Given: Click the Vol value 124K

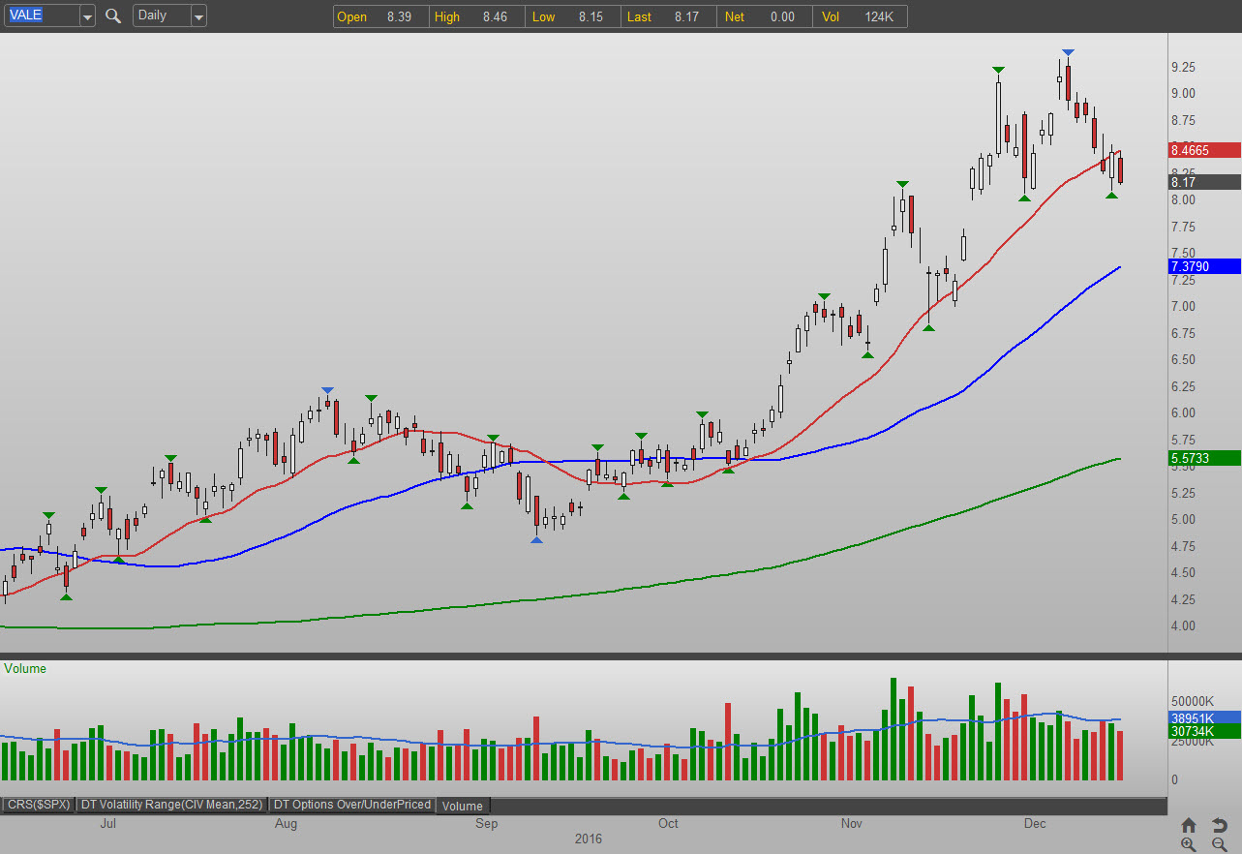Looking at the screenshot, I should click(880, 16).
